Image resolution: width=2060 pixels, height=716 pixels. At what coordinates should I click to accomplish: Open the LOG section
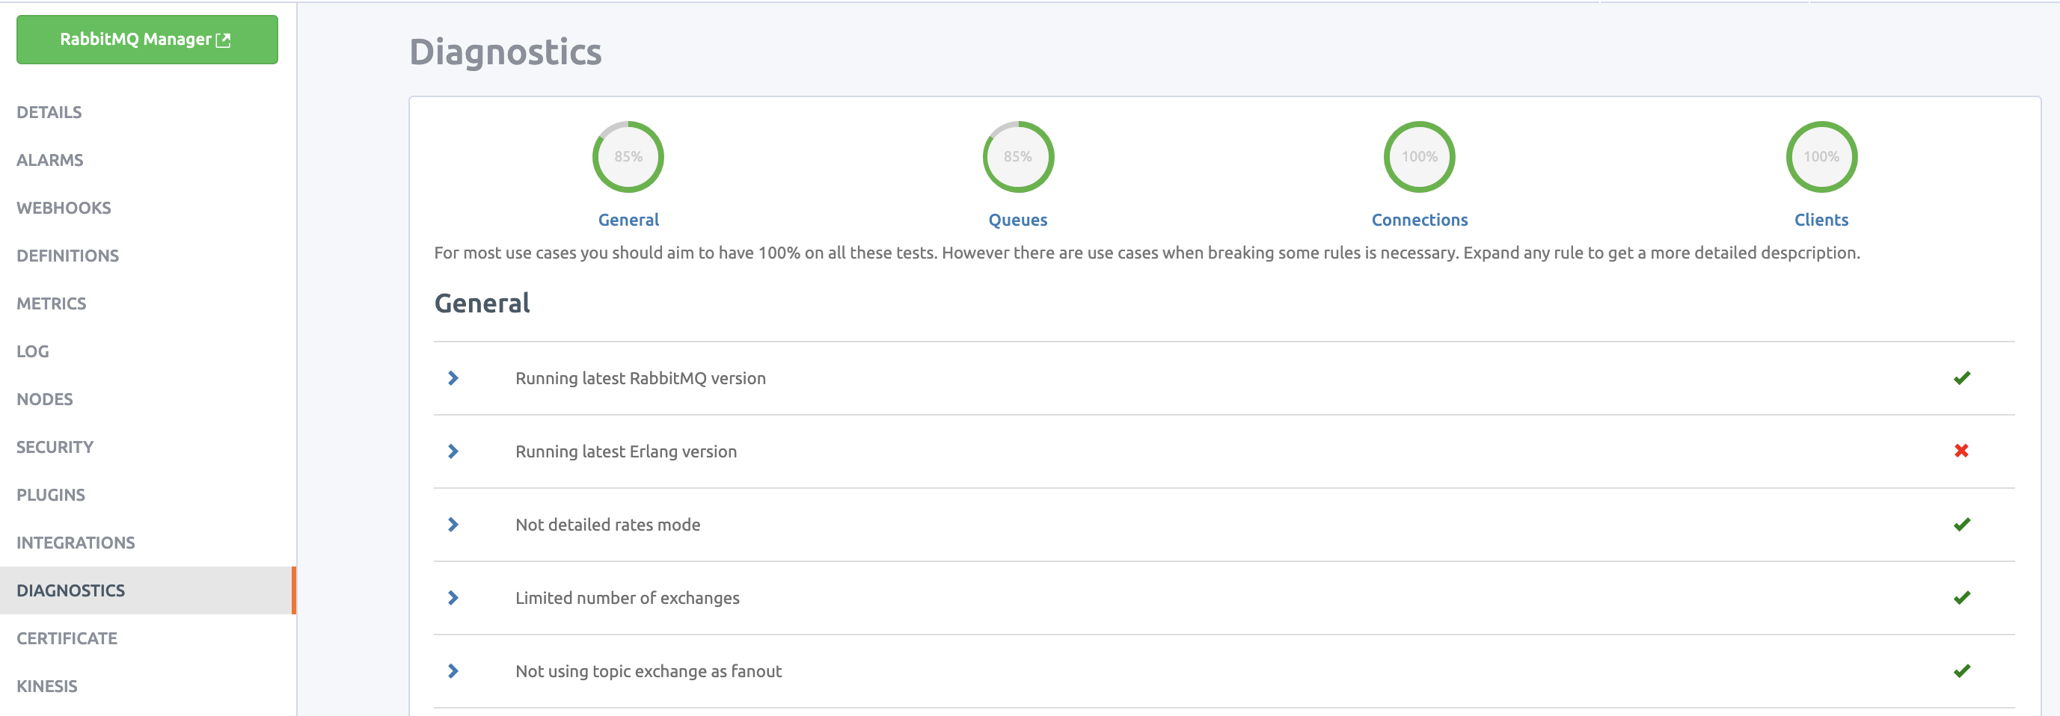point(33,351)
